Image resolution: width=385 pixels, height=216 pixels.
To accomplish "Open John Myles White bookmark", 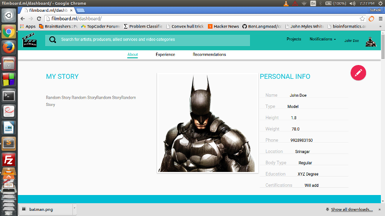I will point(304,26).
